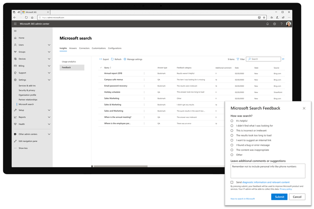Viewport: 314px width, 209px height.
Task: Select "I didn't find what I was looking for"
Action: (x=232, y=126)
